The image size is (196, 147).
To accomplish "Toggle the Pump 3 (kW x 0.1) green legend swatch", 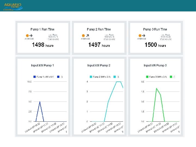I will [x=147, y=77].
